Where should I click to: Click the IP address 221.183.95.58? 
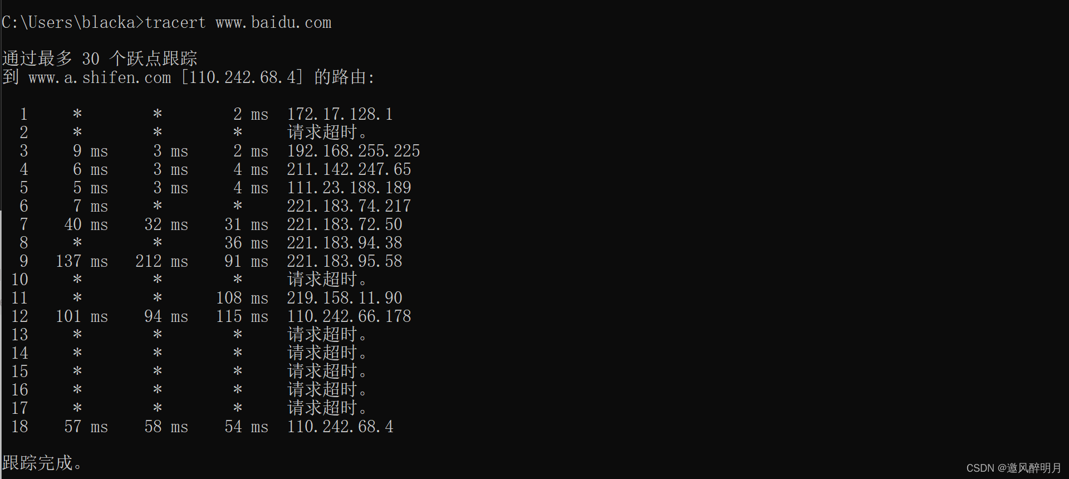click(344, 261)
